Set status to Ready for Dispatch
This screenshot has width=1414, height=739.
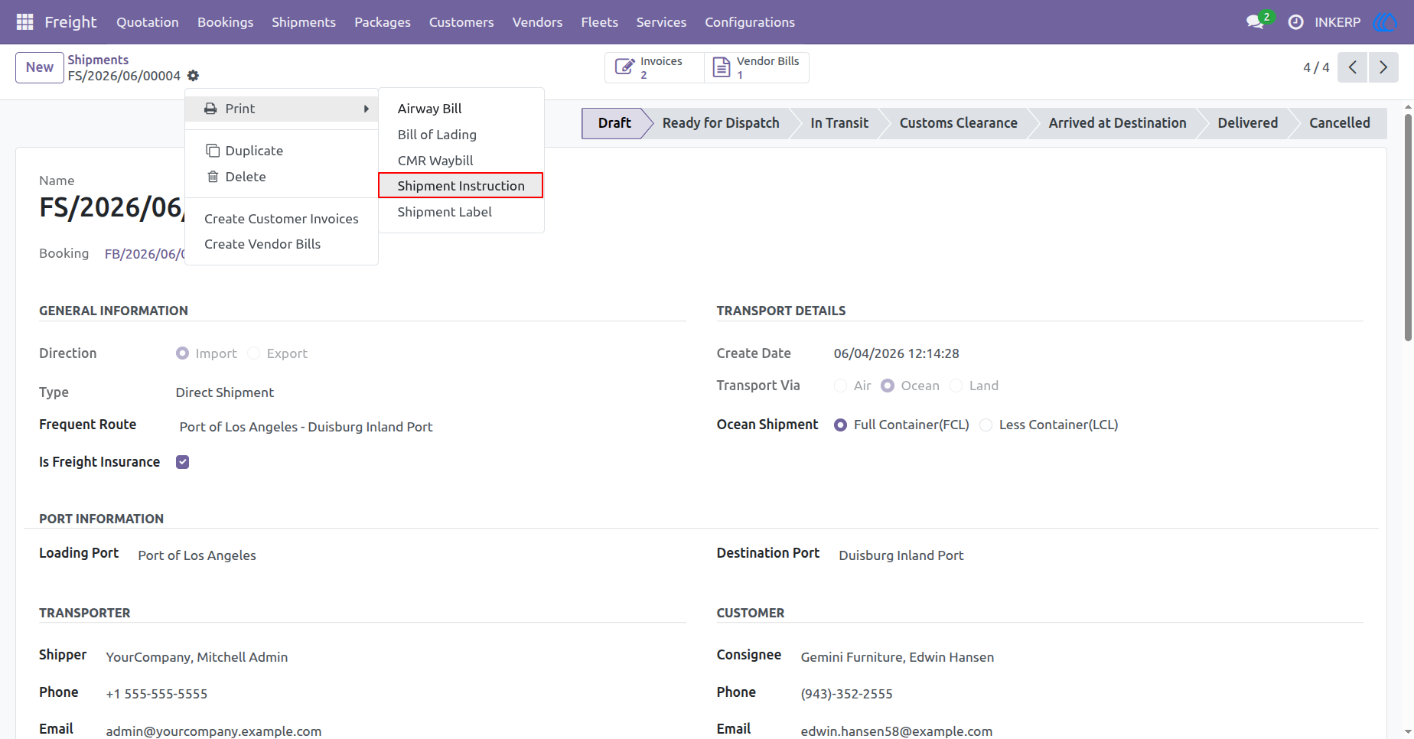pyautogui.click(x=721, y=123)
